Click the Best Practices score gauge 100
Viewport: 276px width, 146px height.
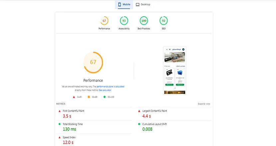(x=144, y=21)
